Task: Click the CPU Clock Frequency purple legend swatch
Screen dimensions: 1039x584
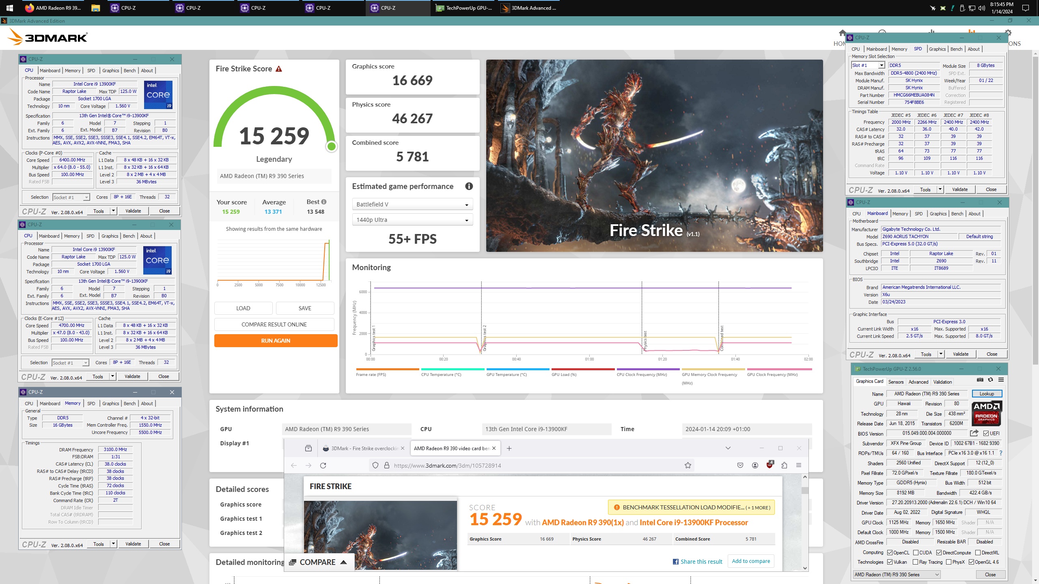Action: [648, 369]
